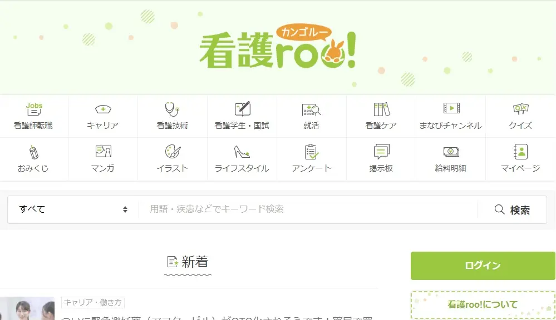Open the 給料明細 money icon

click(x=451, y=152)
